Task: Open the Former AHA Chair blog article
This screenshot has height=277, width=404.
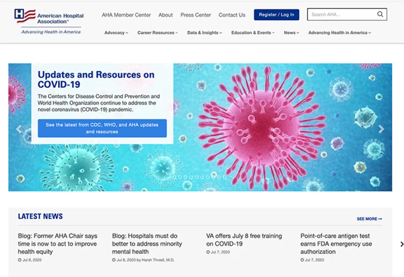Action: (58, 244)
